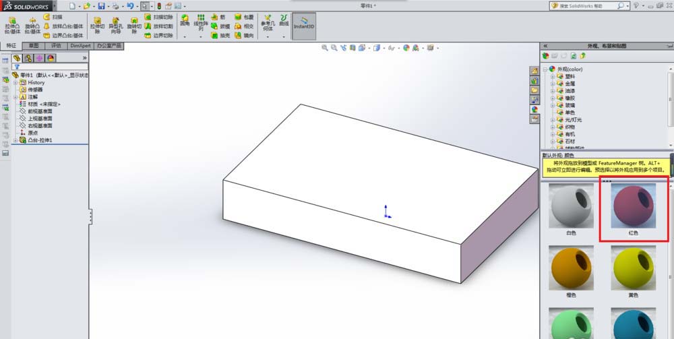This screenshot has width=674, height=339.
Task: Toggle the Instant3D button
Action: pyautogui.click(x=304, y=26)
